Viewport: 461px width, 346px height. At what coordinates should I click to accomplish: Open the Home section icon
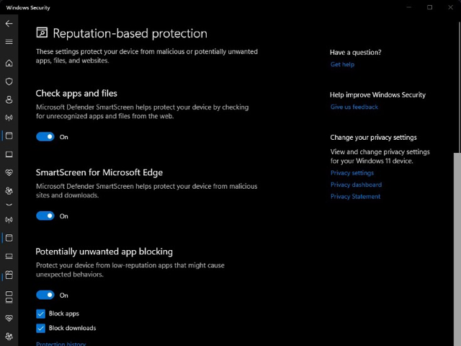point(9,63)
